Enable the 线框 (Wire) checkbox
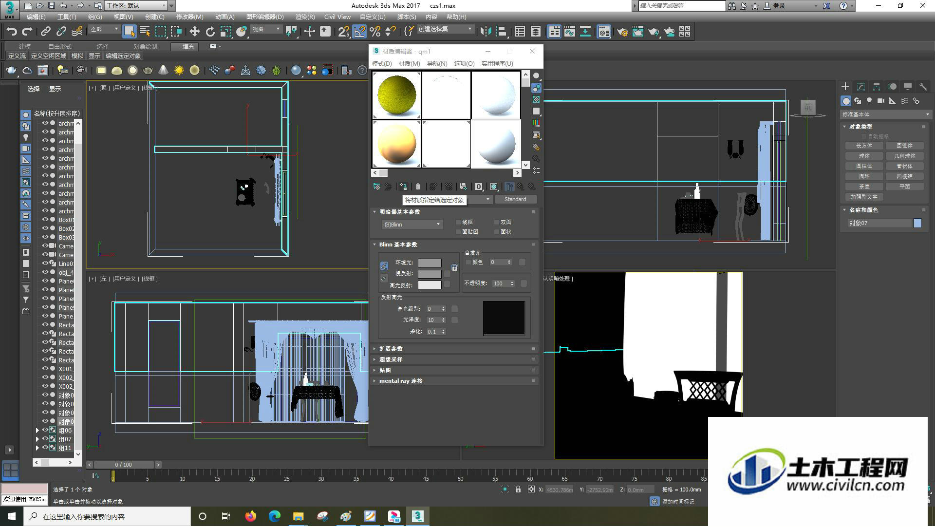 click(458, 222)
